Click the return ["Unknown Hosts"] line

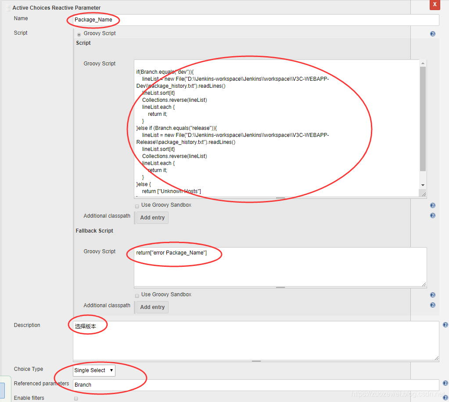coord(172,191)
